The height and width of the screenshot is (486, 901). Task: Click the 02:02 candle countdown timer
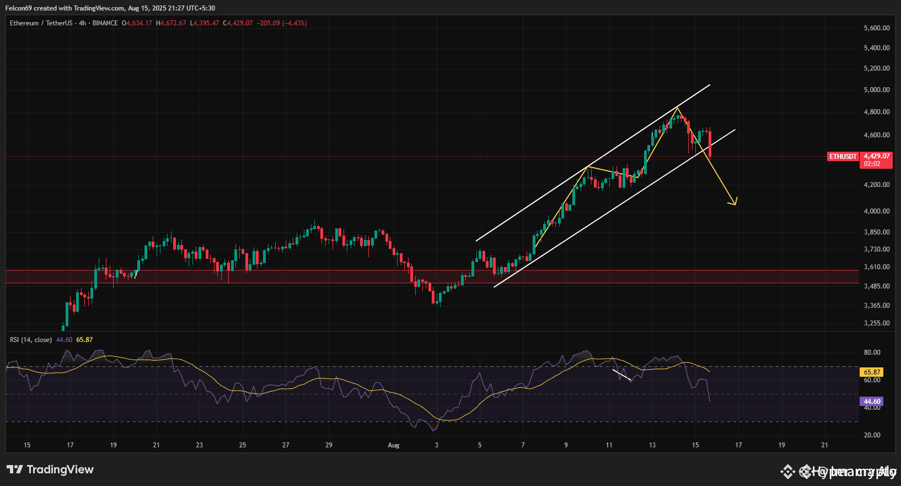[x=872, y=164]
